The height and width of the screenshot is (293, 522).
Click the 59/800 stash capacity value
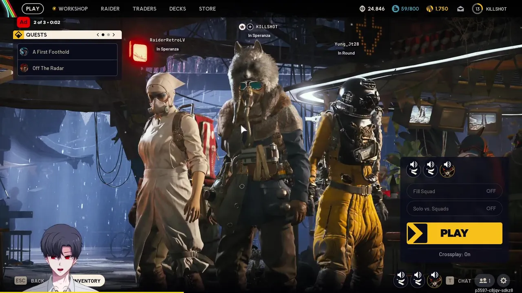click(410, 9)
